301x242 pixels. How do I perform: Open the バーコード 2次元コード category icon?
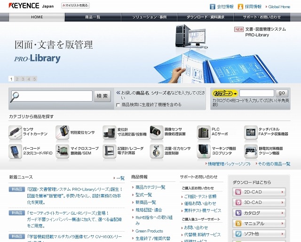[15, 151]
